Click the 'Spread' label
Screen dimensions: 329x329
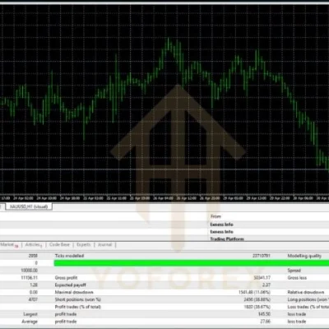coord(294,271)
